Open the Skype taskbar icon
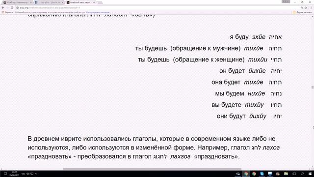Viewport: 314px width, 177px height. (x=262, y=174)
